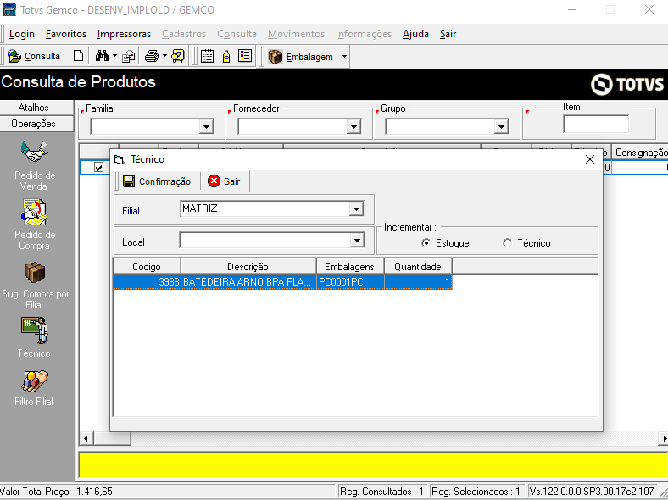Viewport: 668px width, 500px height.
Task: Click the Sair menu item
Action: pyautogui.click(x=448, y=34)
